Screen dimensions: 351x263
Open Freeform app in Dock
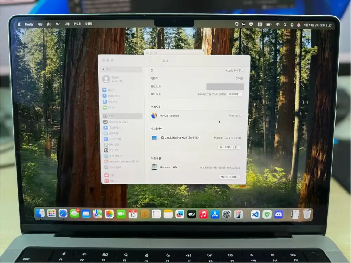[180, 214]
